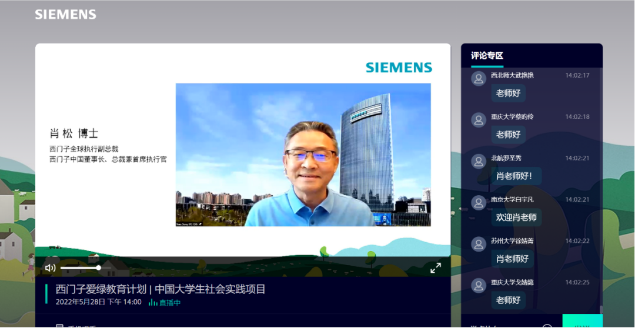Click the slide text 西门子全球执行副总裁
Viewport: 635px width, 328px height.
[x=84, y=149]
